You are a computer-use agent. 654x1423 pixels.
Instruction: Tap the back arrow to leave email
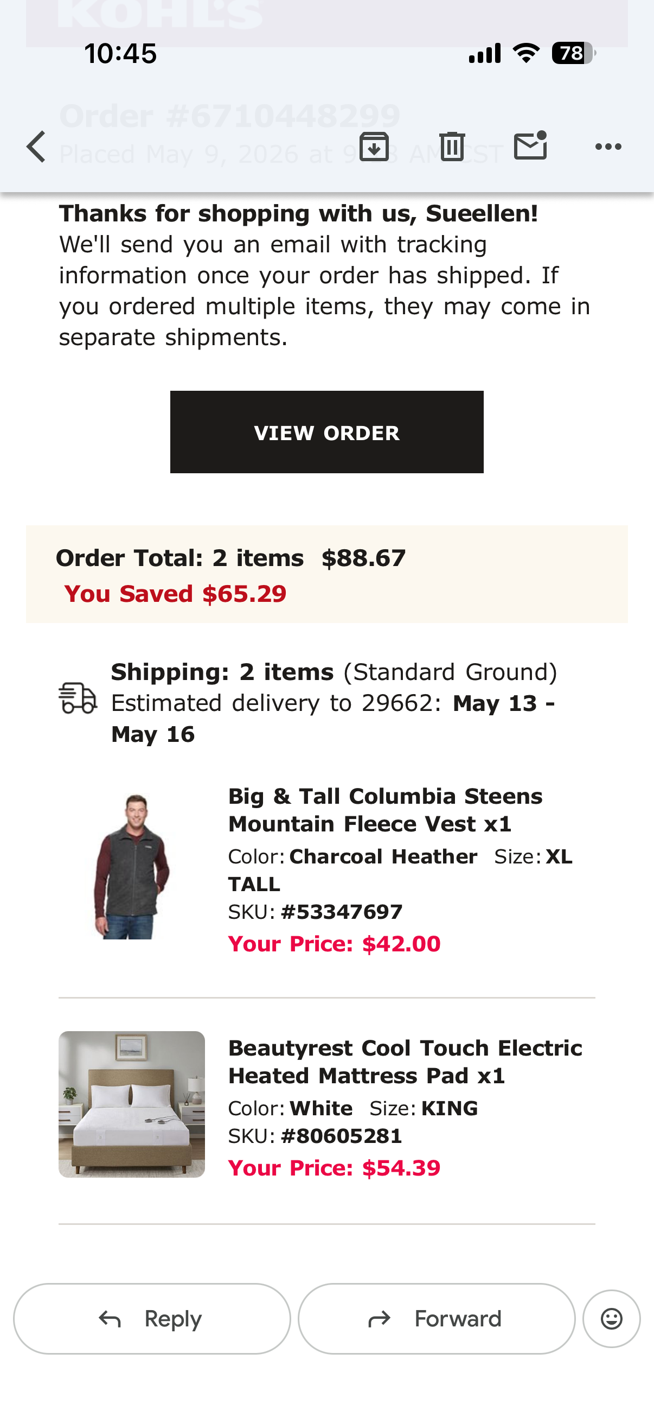click(36, 147)
